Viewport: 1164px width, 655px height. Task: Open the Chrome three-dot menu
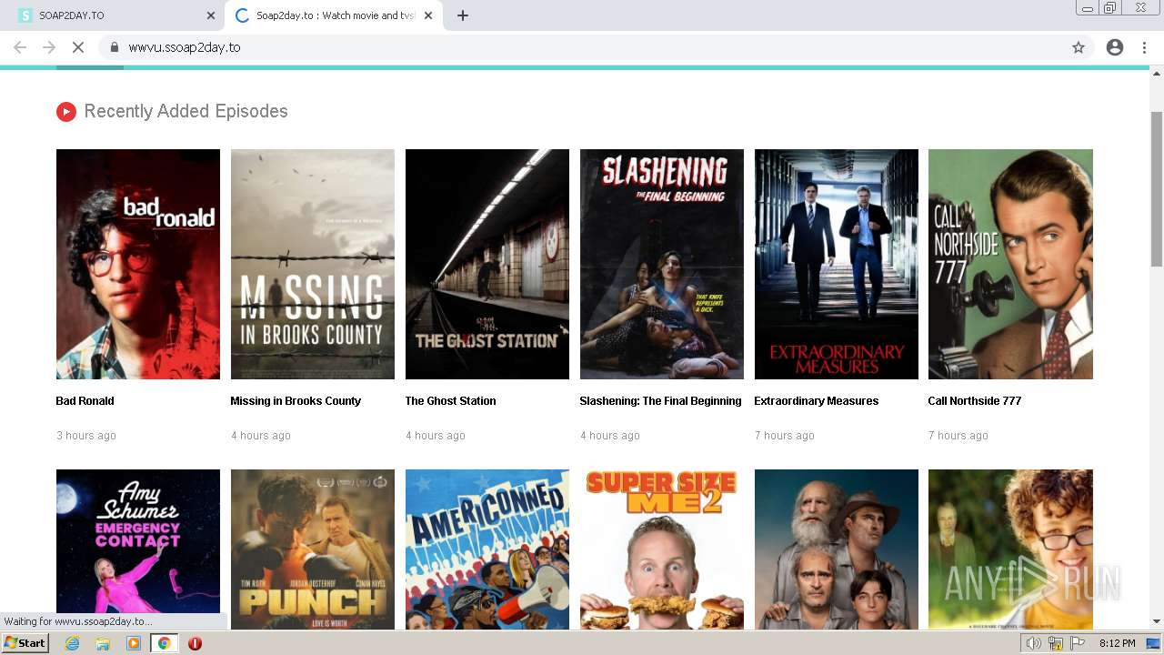pos(1146,47)
